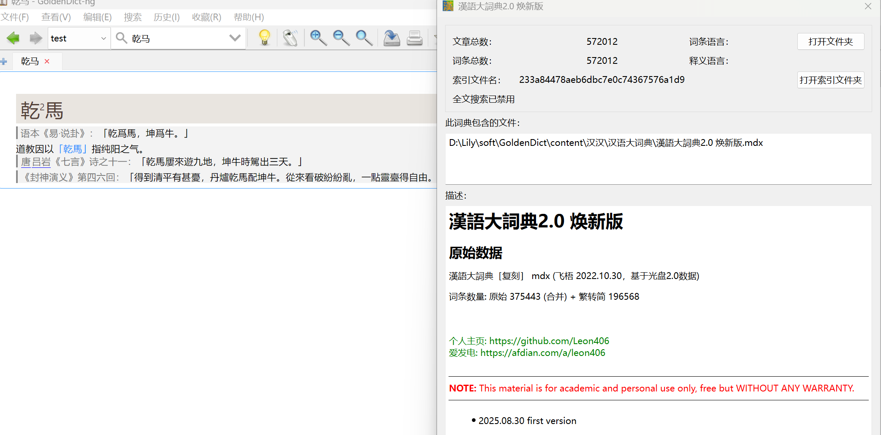Screen dimensions: 881x435
Task: Follow the 唐吕岩 link in the article
Action: (36, 162)
